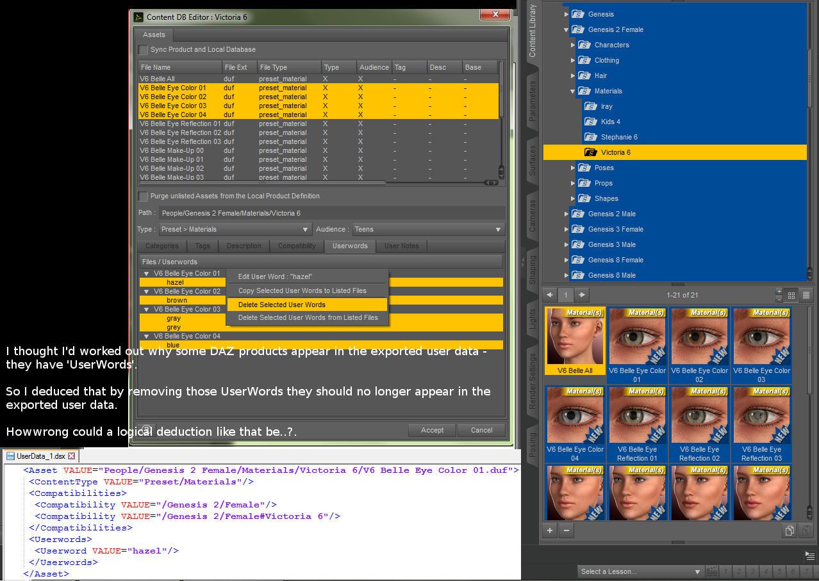Click the UserData_1.dsx file icon
The height and width of the screenshot is (581, 819).
(x=11, y=456)
